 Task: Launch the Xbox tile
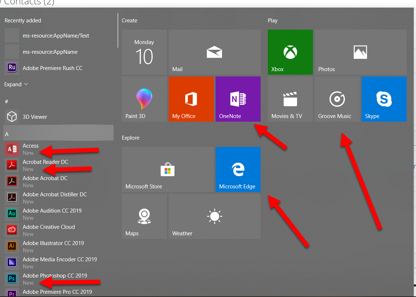pyautogui.click(x=290, y=52)
